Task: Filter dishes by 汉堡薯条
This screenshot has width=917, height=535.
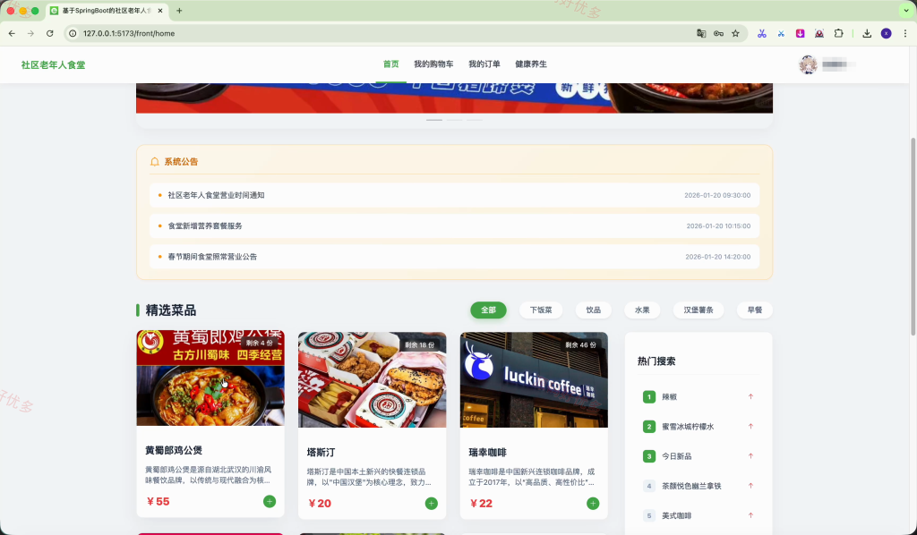Action: tap(698, 310)
